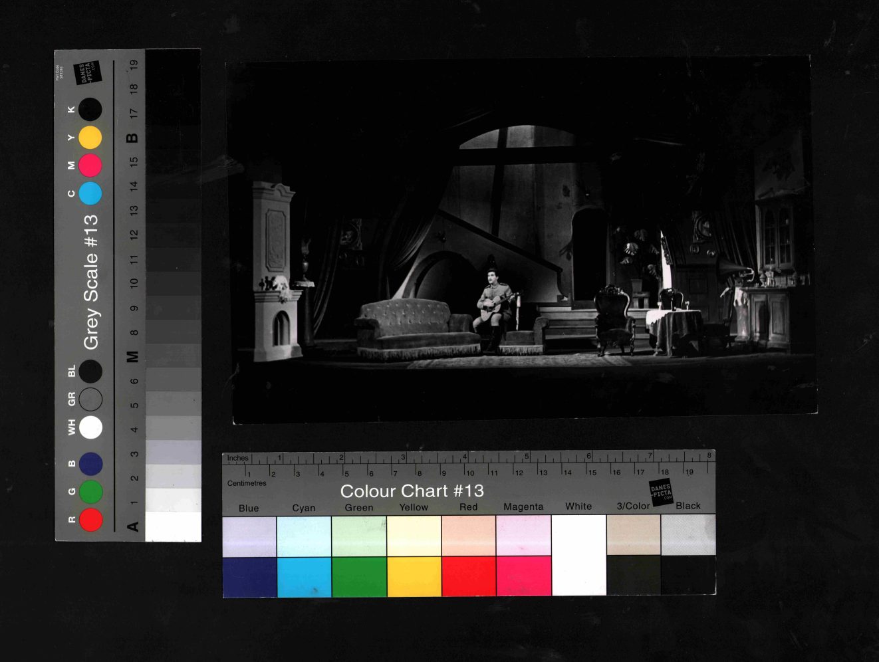Click the ornate tiled stove in the photo
Image resolution: width=879 pixels, height=662 pixels.
click(x=275, y=273)
